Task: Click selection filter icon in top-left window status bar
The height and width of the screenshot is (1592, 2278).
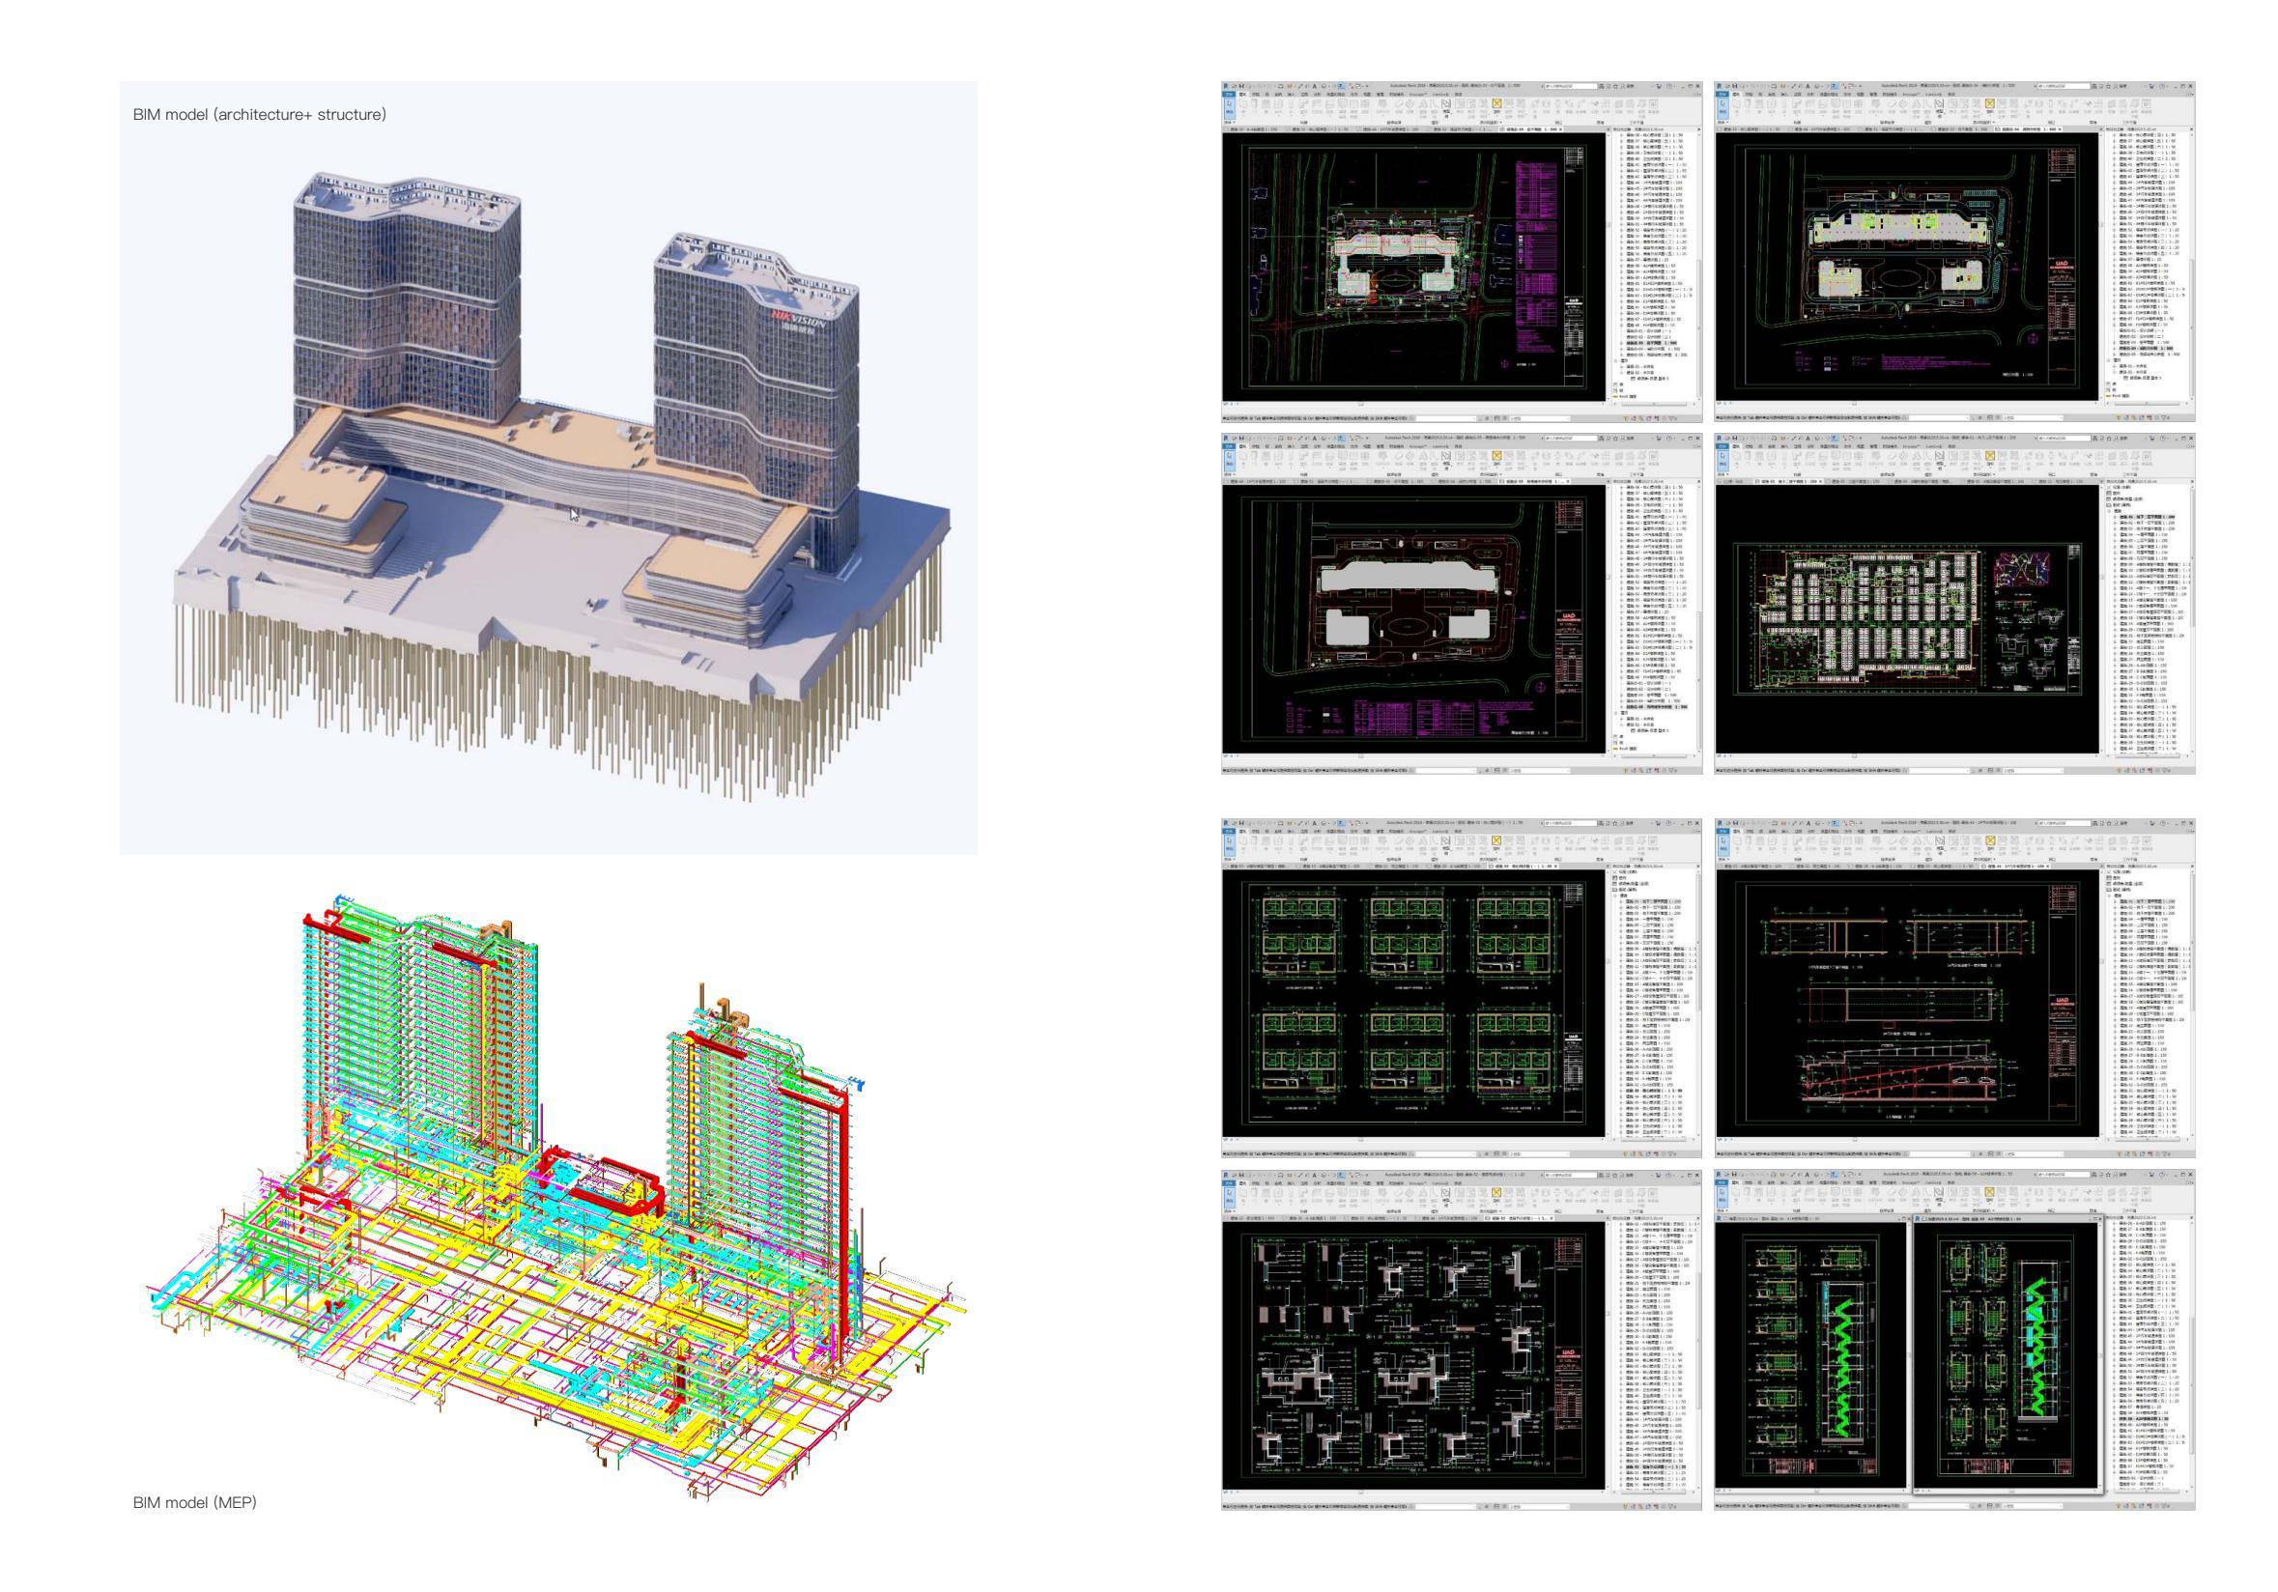Action: click(x=1673, y=418)
